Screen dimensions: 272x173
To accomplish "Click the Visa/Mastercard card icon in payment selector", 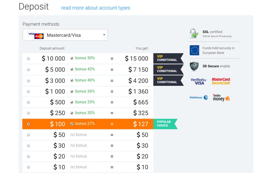I will (36, 35).
